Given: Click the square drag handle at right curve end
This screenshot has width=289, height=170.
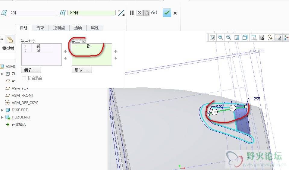Looking at the screenshot, I should point(246,107).
